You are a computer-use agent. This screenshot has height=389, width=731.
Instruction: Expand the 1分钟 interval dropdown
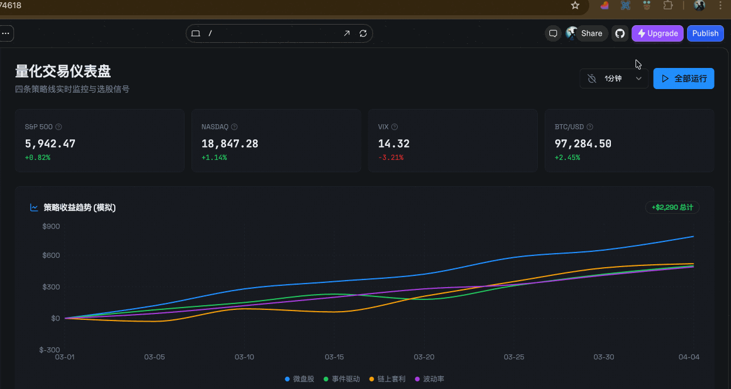(614, 79)
